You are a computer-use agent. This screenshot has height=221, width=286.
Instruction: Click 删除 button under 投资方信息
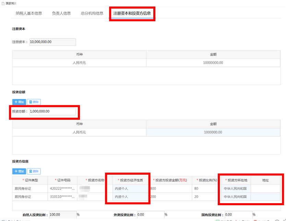34,171
